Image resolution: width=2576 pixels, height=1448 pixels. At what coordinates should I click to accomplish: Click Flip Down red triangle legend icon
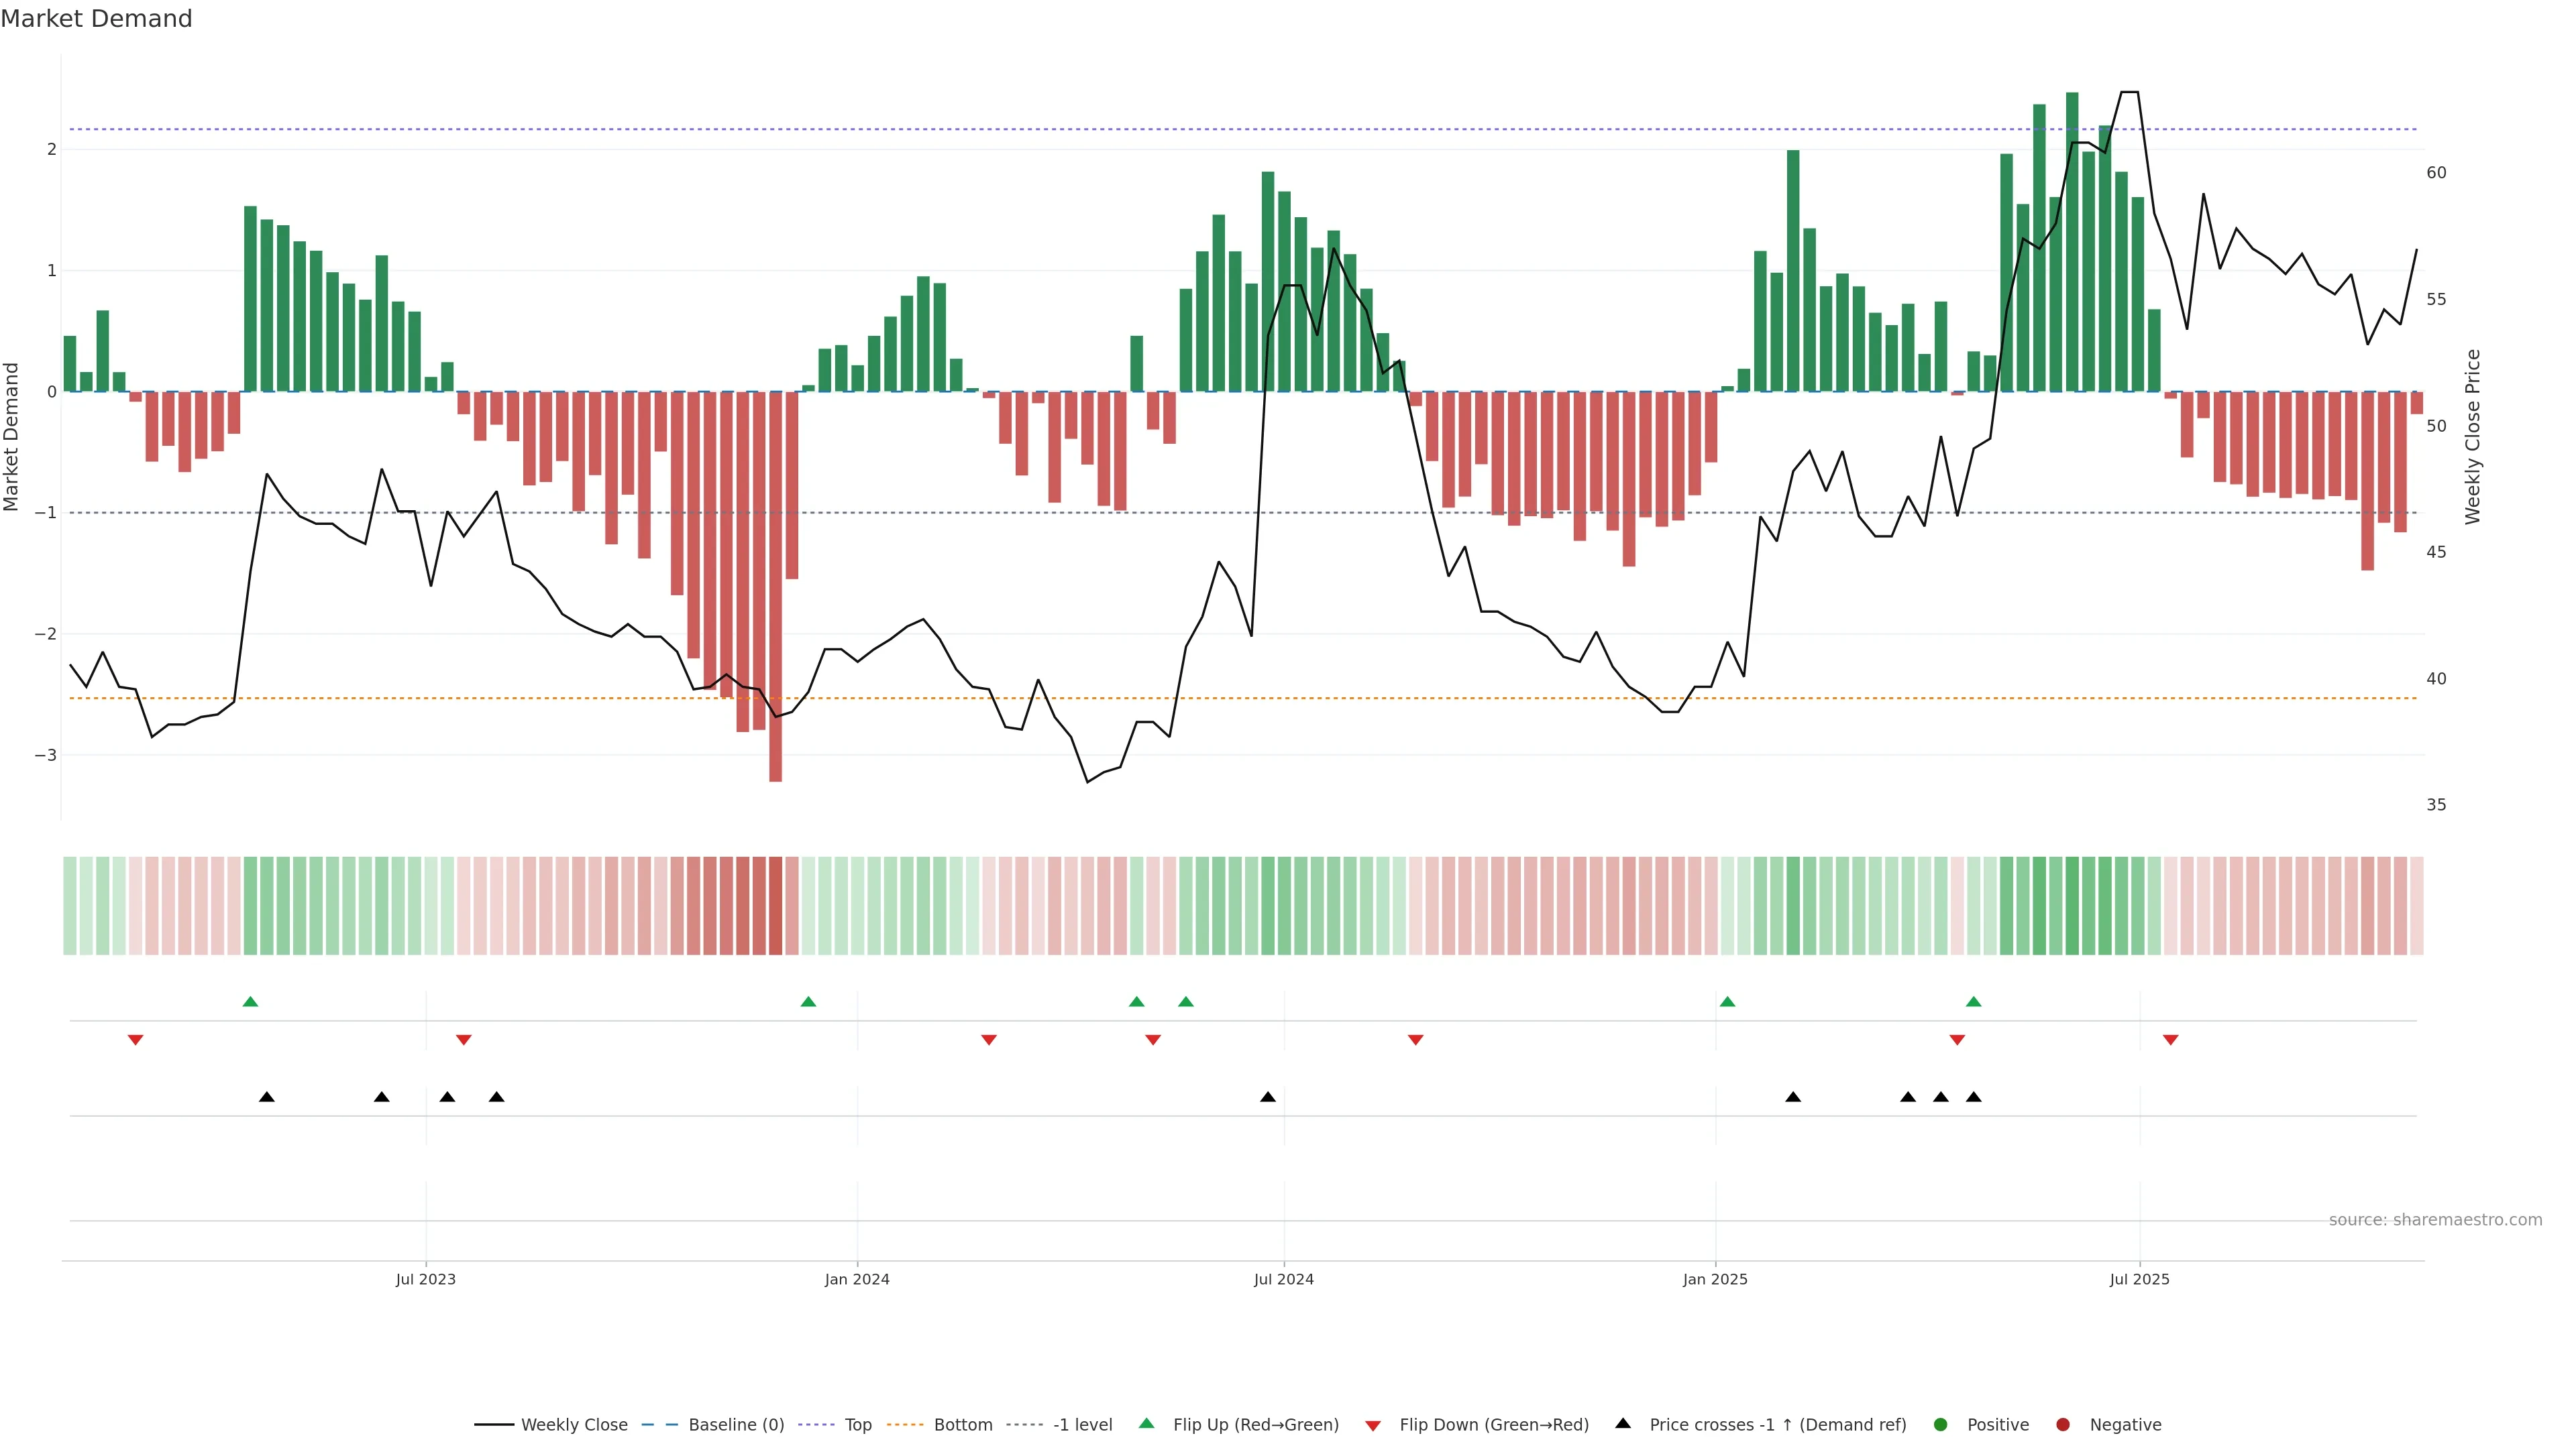[1373, 1426]
